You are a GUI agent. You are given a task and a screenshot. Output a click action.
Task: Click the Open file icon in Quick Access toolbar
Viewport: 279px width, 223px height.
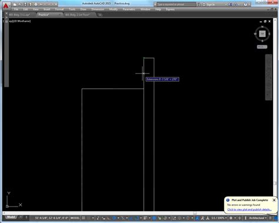pos(20,4)
